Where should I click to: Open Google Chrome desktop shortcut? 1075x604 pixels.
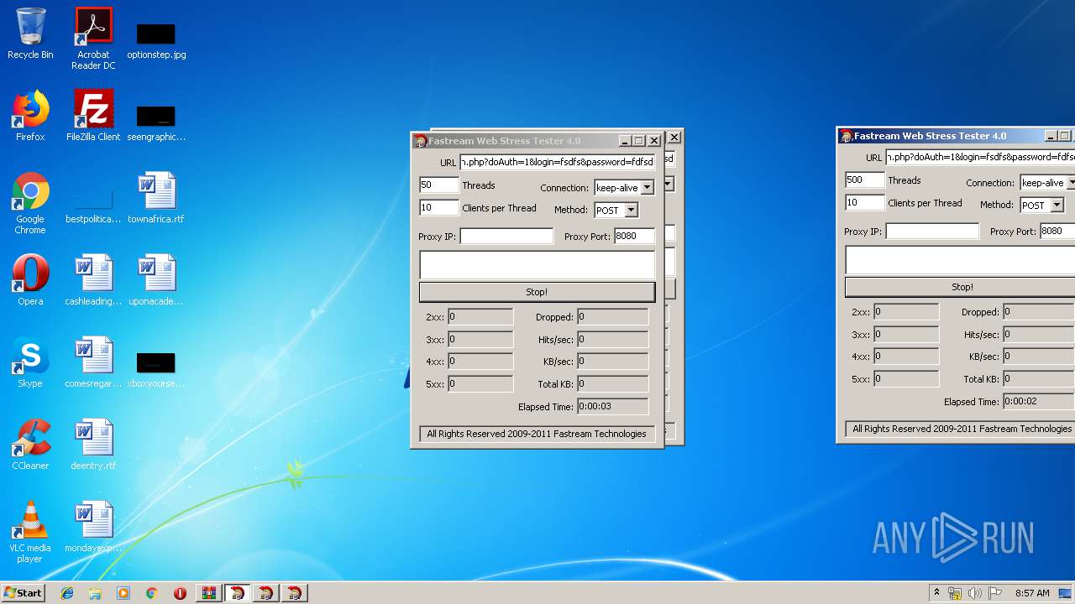tap(30, 203)
